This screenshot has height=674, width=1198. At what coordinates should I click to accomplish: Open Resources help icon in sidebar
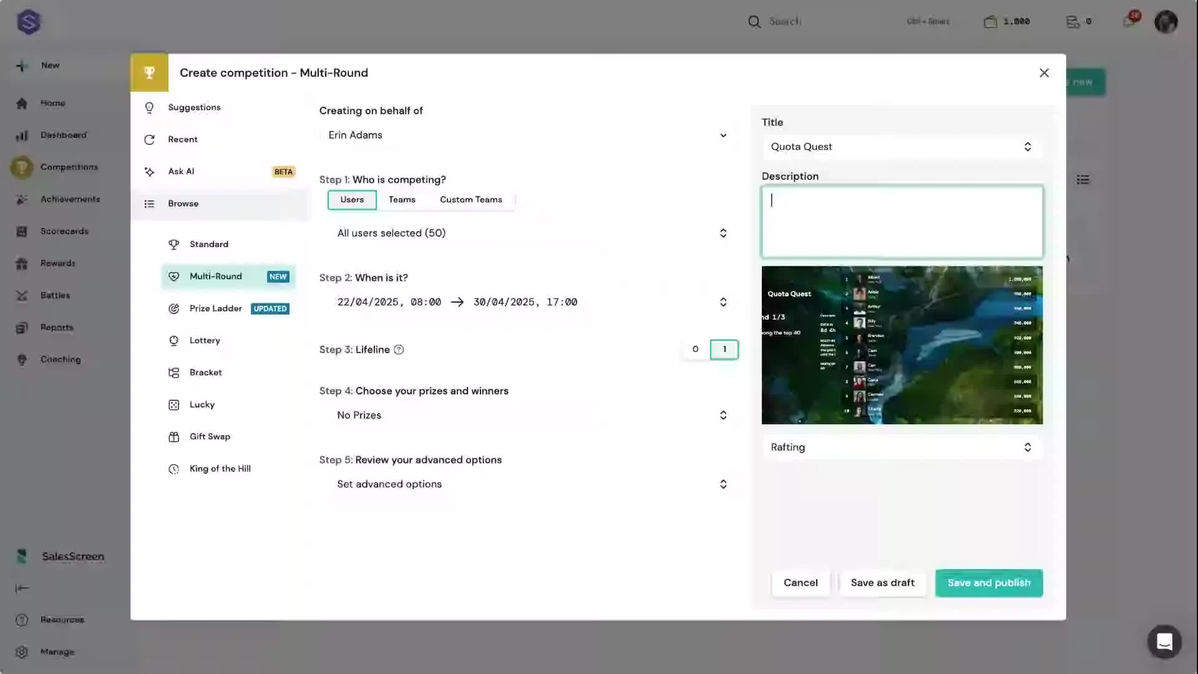pos(22,620)
